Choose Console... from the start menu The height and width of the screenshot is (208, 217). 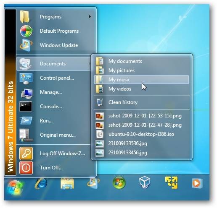click(51, 107)
